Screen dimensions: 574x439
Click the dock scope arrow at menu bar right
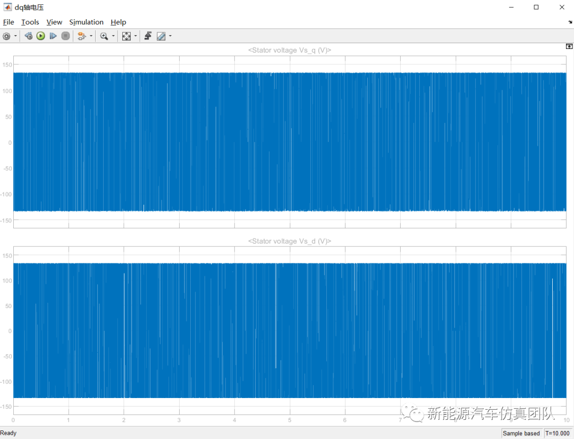(x=570, y=22)
